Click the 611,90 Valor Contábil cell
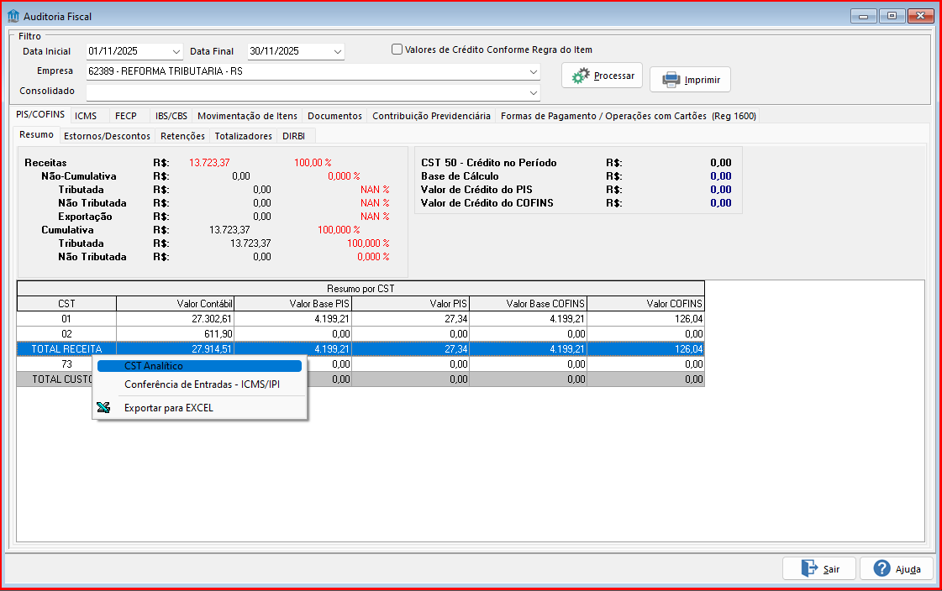942x591 pixels. pos(175,333)
